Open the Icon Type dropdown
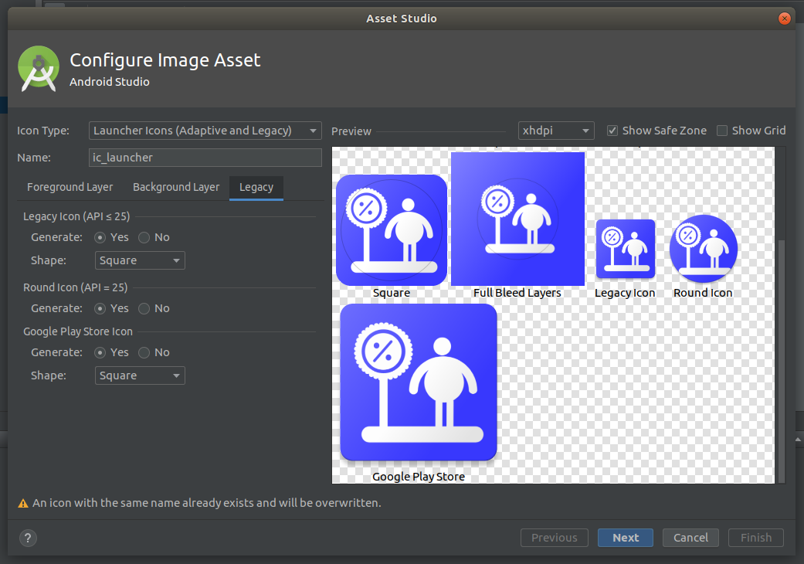 pyautogui.click(x=205, y=131)
